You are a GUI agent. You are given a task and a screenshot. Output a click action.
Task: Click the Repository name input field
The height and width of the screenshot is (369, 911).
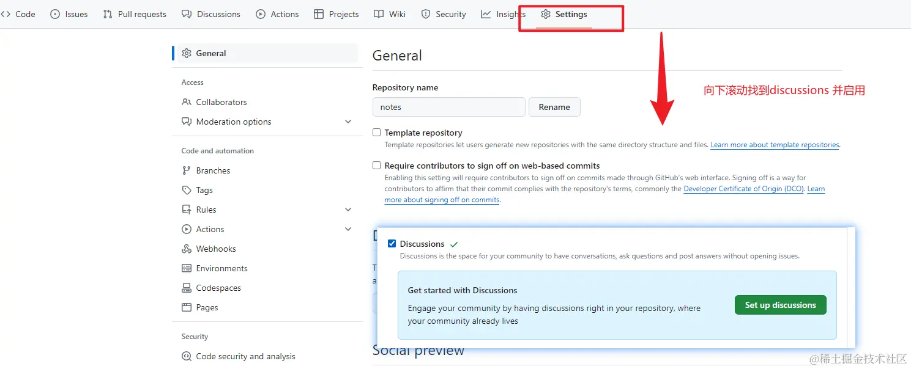click(x=448, y=107)
